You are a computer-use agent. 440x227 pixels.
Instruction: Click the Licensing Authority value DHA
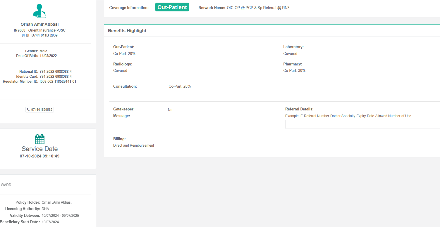(45, 209)
